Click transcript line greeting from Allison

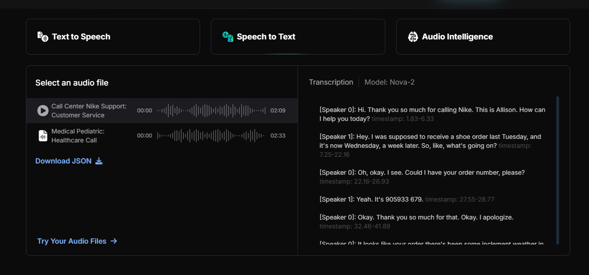coord(432,114)
